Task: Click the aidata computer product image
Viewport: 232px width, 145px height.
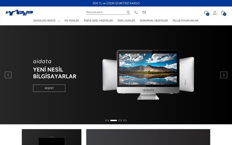Action: tap(148, 75)
